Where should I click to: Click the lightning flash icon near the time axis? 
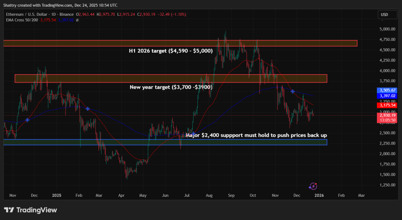[313, 186]
